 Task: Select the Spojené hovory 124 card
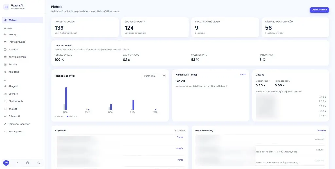point(155,27)
